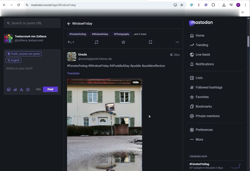Image resolution: width=250 pixels, height=171 pixels.
Task: Hide the post image with Hide button
Action: pyautogui.click(x=136, y=82)
